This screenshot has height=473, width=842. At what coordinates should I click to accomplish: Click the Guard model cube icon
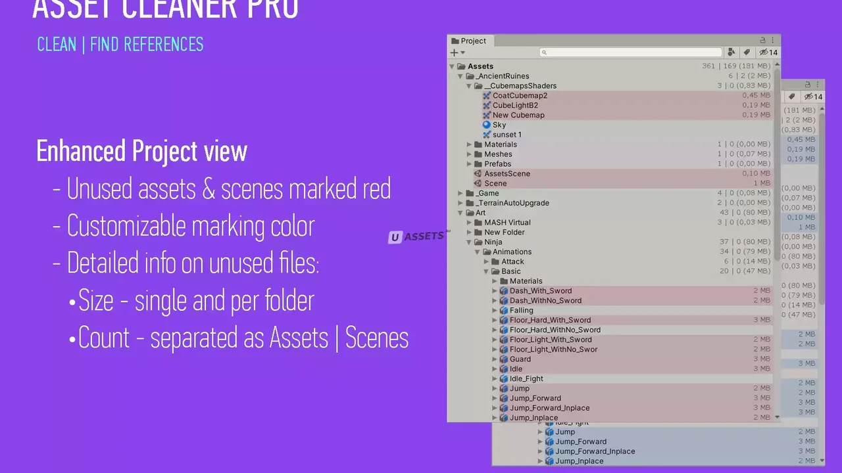click(x=504, y=359)
